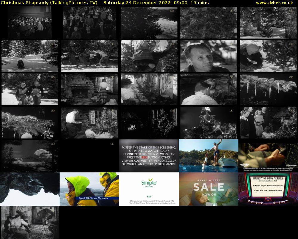The height and width of the screenshot is (239, 298).
Task: Open the dense fir branches close-up thumbnail
Action: coord(209,23)
